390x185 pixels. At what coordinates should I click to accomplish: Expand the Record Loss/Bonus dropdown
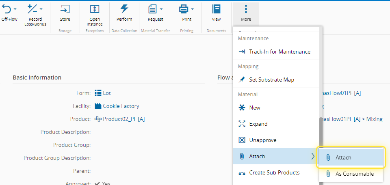(41, 9)
